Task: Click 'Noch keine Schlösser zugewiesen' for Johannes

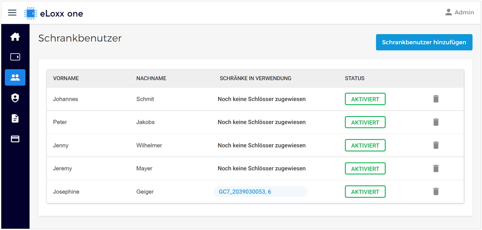Action: [261, 99]
